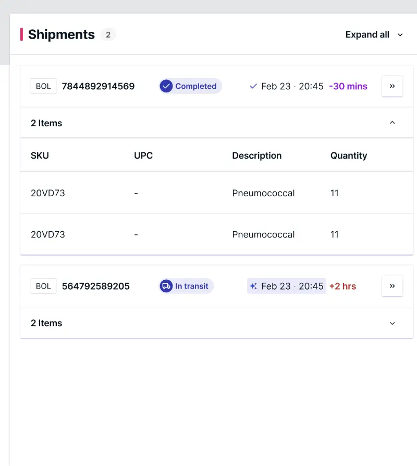
Task: Click the BOL tag on second shipment
Action: (x=43, y=286)
